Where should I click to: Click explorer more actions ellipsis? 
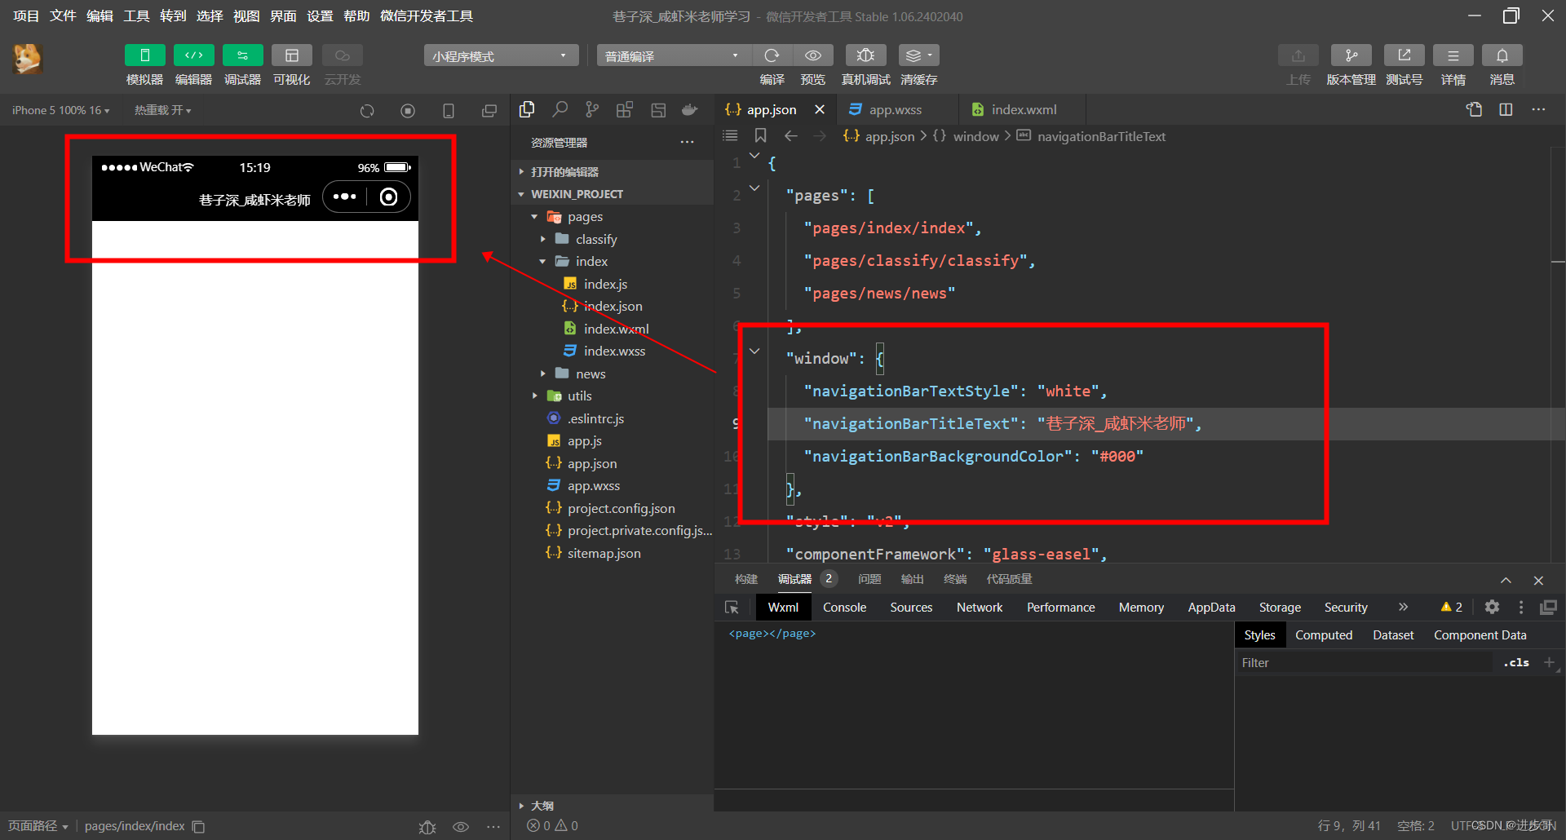click(687, 143)
